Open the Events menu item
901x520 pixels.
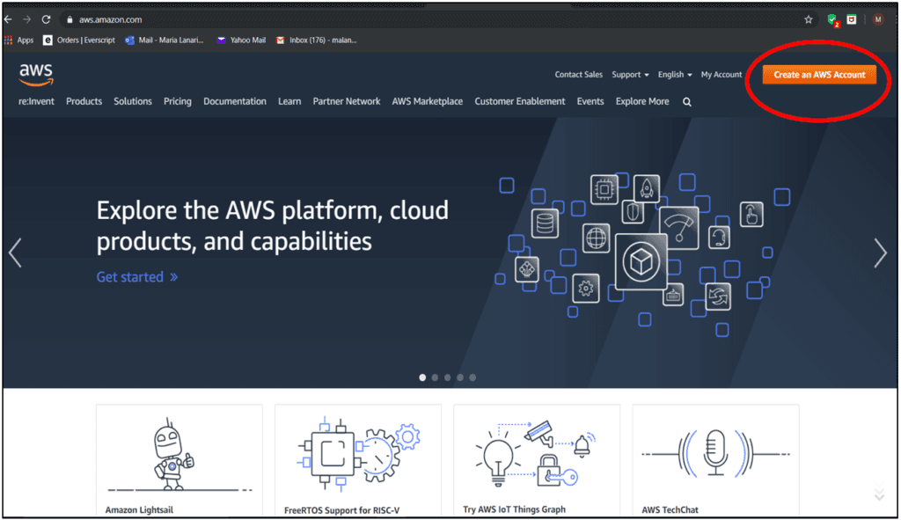coord(590,101)
